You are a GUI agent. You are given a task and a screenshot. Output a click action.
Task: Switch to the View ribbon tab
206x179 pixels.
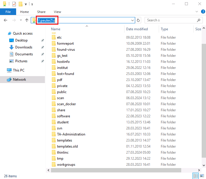pos(57,12)
